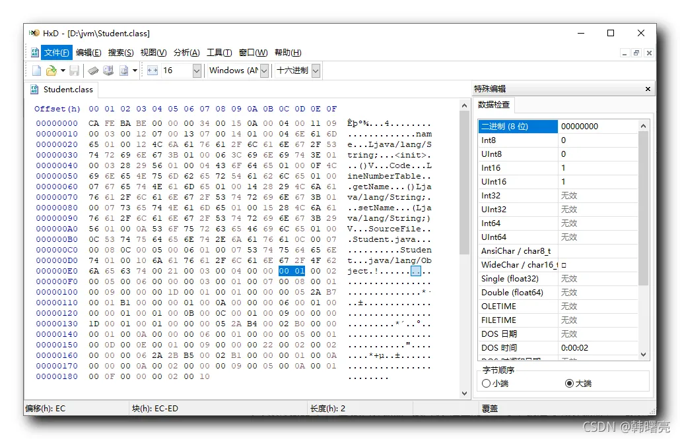This screenshot has width=680, height=439.
Task: Click the Offset(h) column header
Action: 57,109
